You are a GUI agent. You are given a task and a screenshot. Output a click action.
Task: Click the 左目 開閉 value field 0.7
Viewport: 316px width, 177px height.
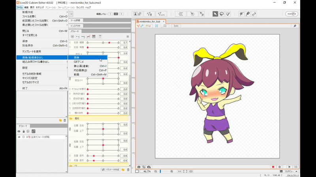pyautogui.click(x=124, y=43)
